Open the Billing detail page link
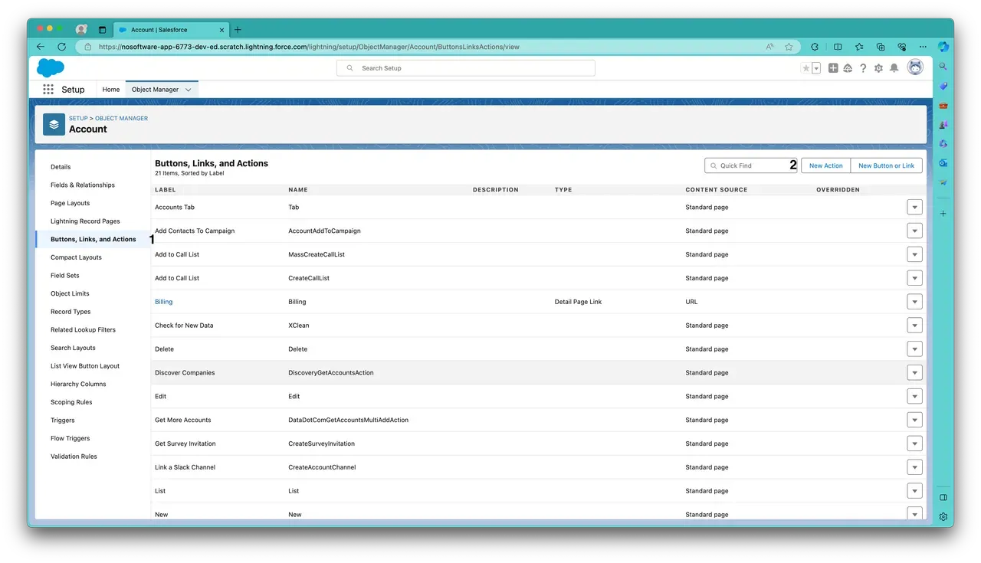981x563 pixels. coord(163,301)
